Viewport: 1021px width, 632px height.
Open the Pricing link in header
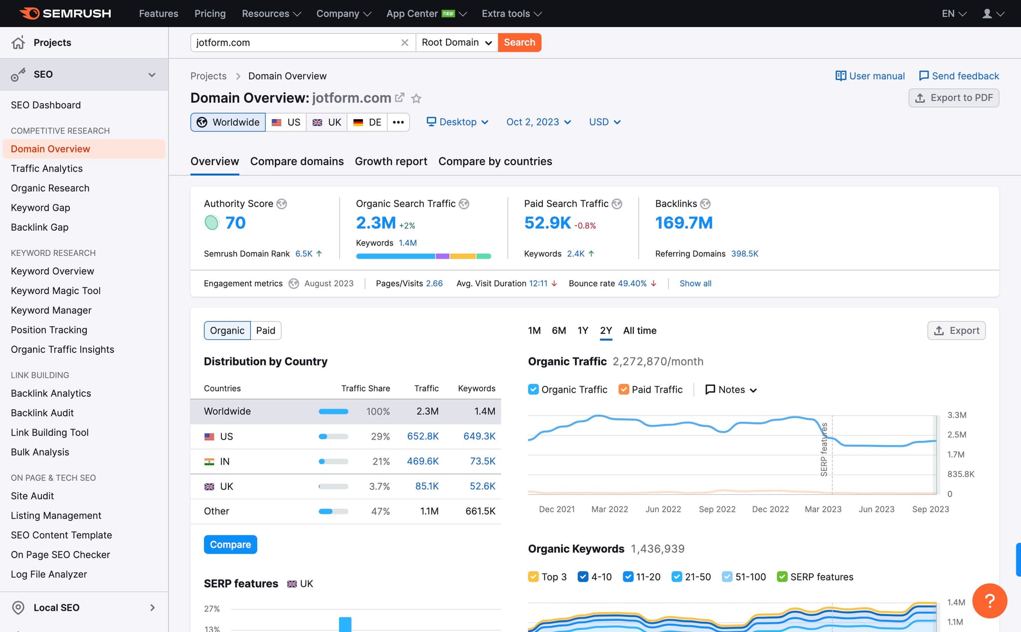[x=210, y=13]
